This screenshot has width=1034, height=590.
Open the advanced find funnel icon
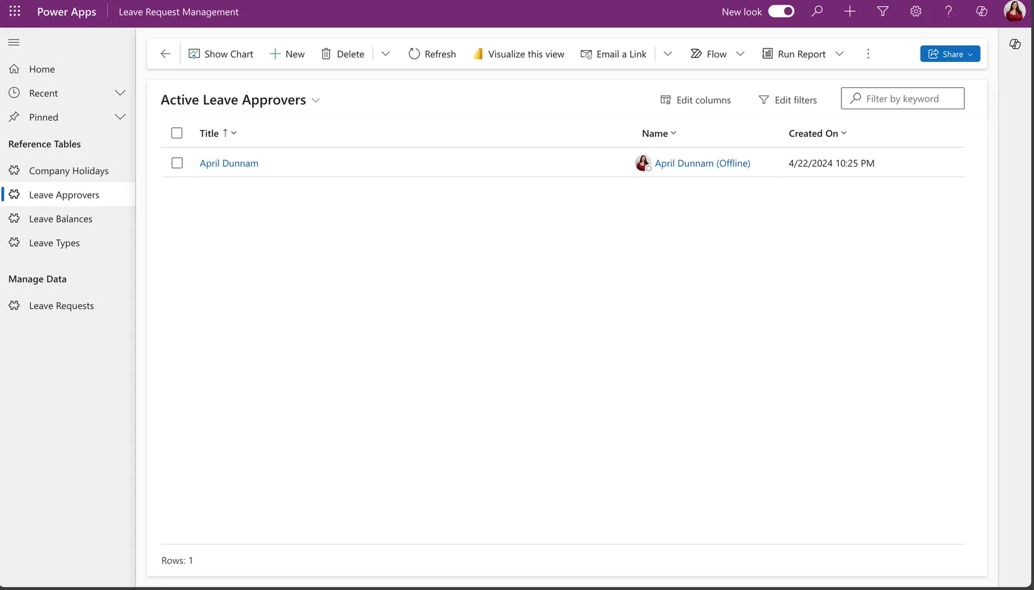click(x=883, y=11)
